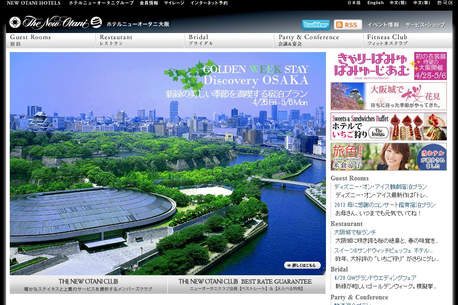The height and width of the screenshot is (305, 458).
Task: Click Restaurant sidebar heading
Action: [346, 224]
